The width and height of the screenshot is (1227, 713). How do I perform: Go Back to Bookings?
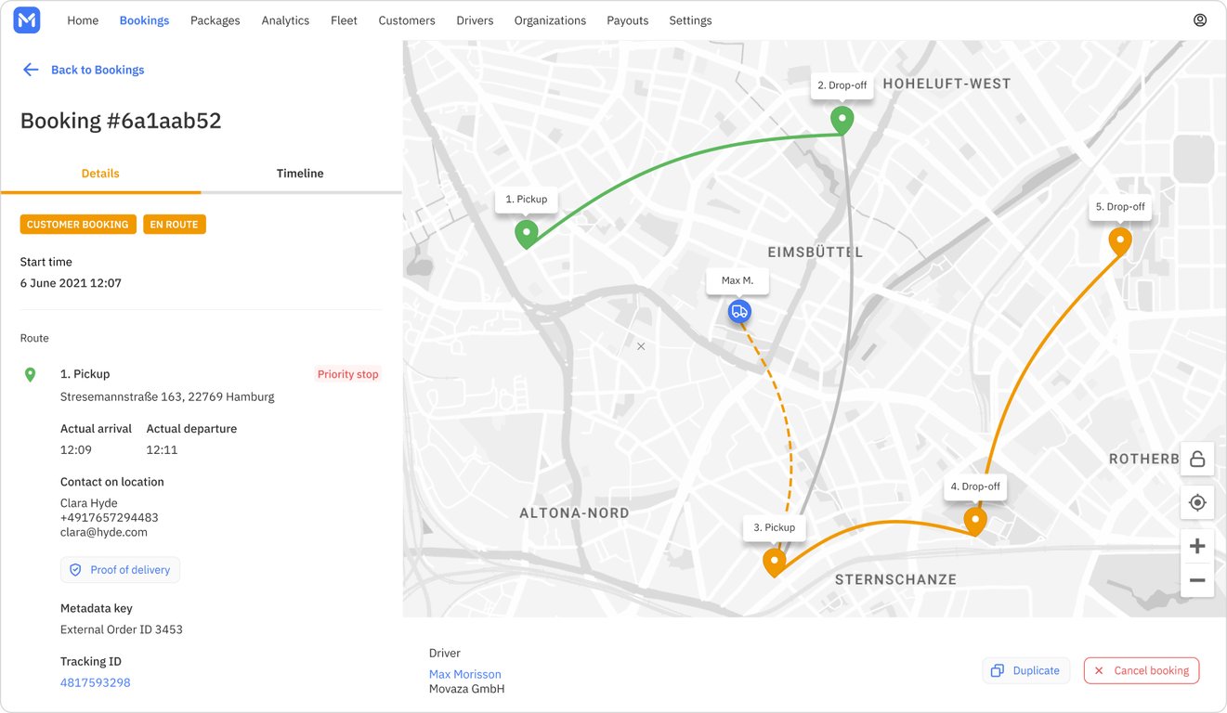(x=98, y=70)
